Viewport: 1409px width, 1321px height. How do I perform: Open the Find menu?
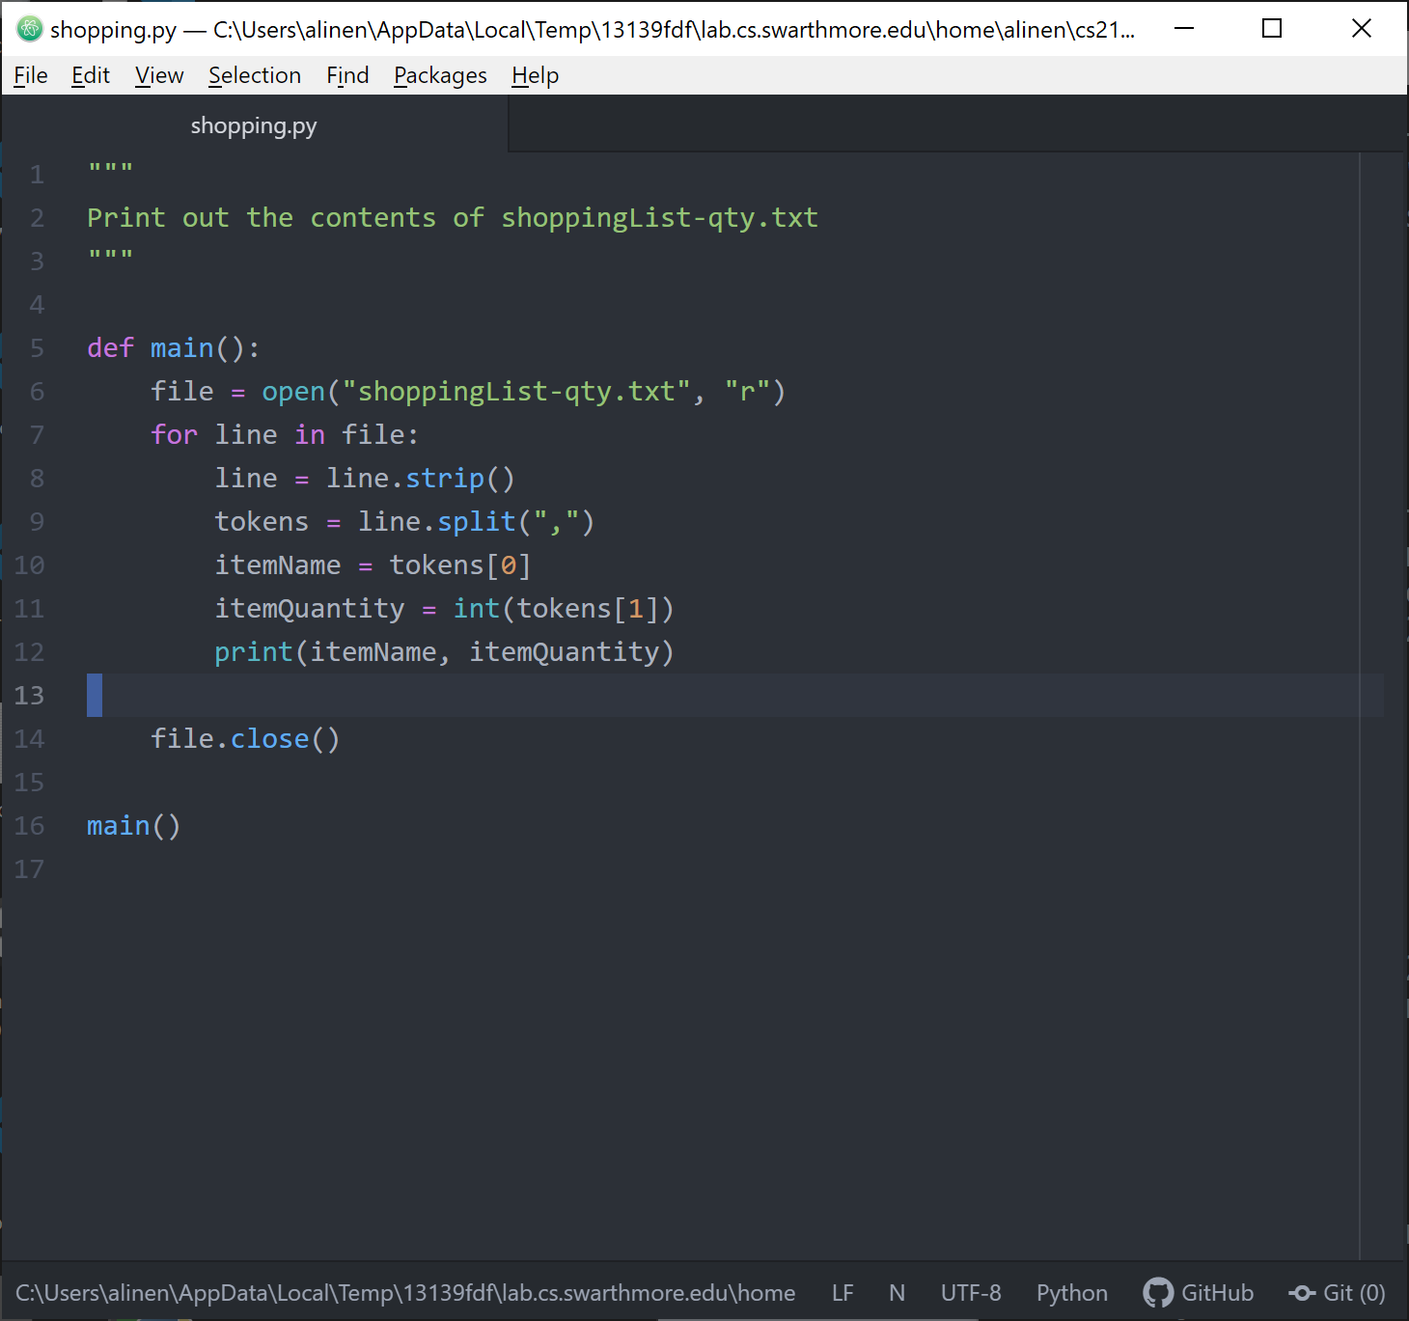(x=347, y=75)
